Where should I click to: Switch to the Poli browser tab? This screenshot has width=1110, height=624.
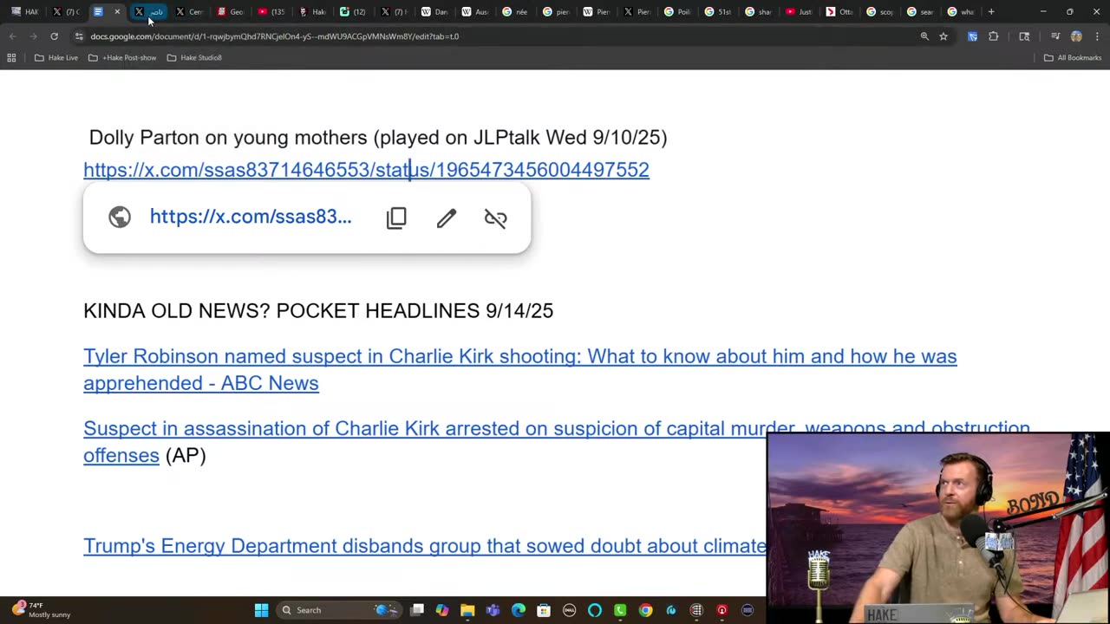(x=678, y=12)
